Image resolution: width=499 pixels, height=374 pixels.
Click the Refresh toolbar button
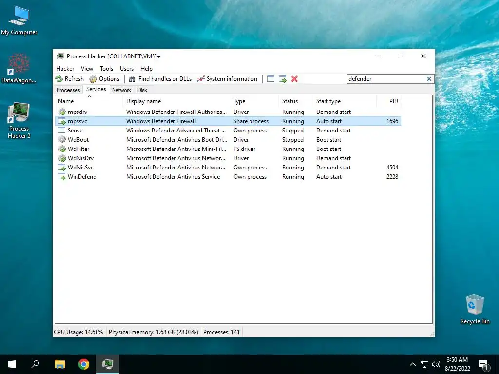coord(69,79)
